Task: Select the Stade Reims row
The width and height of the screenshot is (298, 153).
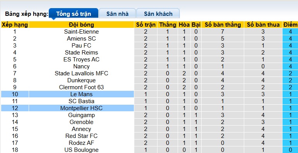Action: point(149,53)
